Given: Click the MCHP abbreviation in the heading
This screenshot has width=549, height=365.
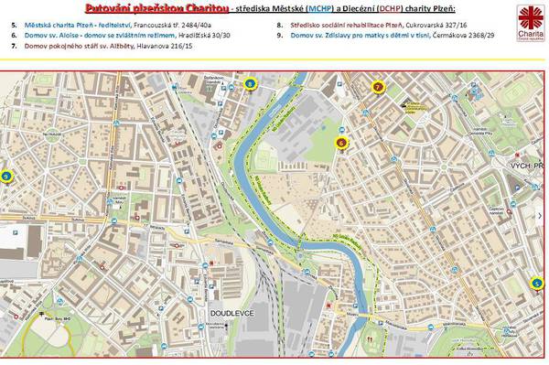Looking at the screenshot, I should (319, 8).
